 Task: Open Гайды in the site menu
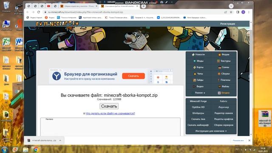coord(198,80)
